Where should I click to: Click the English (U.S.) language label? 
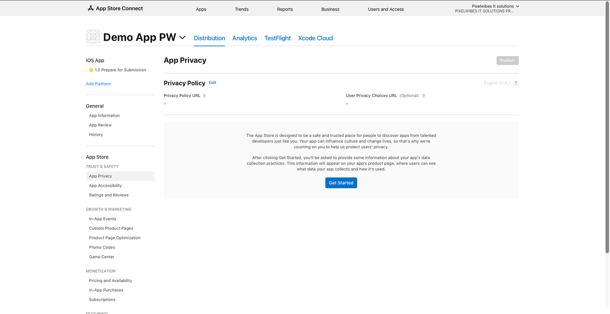[497, 83]
